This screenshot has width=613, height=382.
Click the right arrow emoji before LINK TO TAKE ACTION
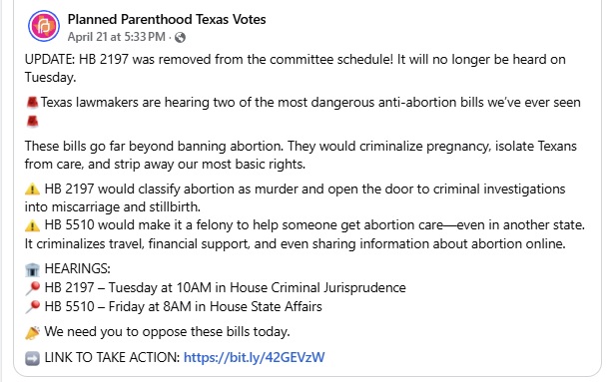tap(32, 358)
